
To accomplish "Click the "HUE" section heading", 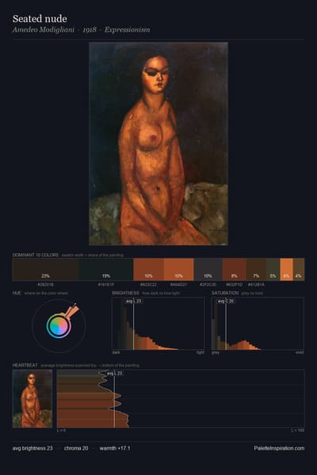I will (17, 293).
